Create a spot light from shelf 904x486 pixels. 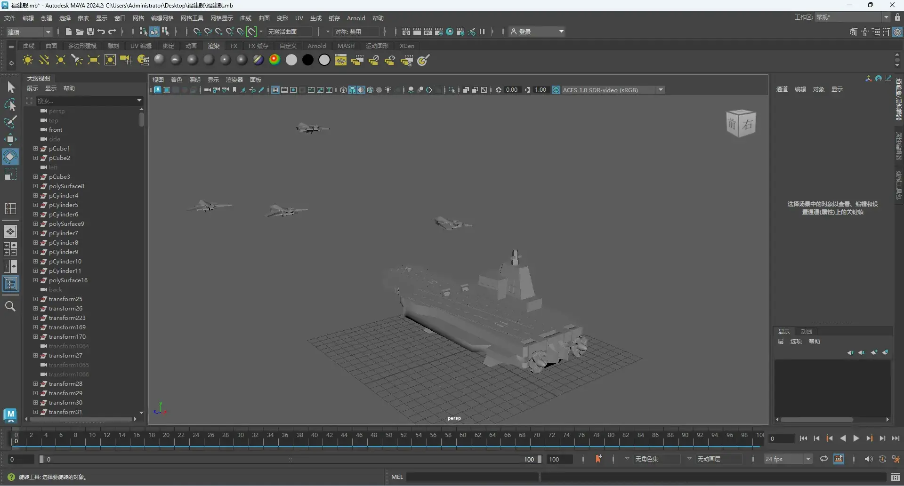[77, 60]
